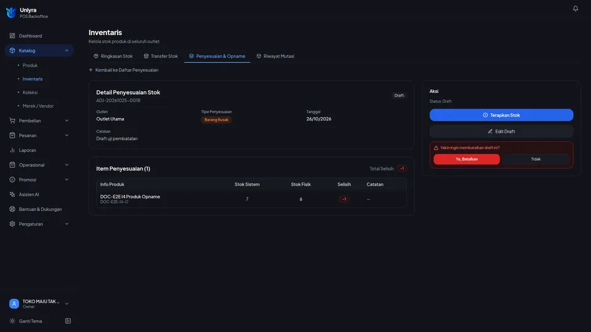Screen dimensions: 591x332
Task: Click the Asisten AI sparkle icon
Action: click(12, 194)
